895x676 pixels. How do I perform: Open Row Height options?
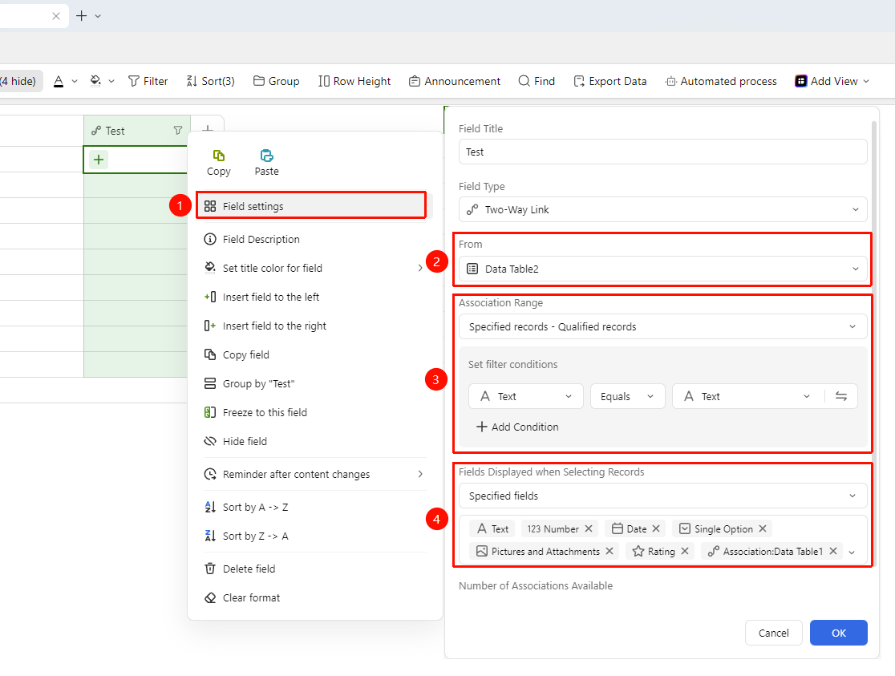click(354, 81)
